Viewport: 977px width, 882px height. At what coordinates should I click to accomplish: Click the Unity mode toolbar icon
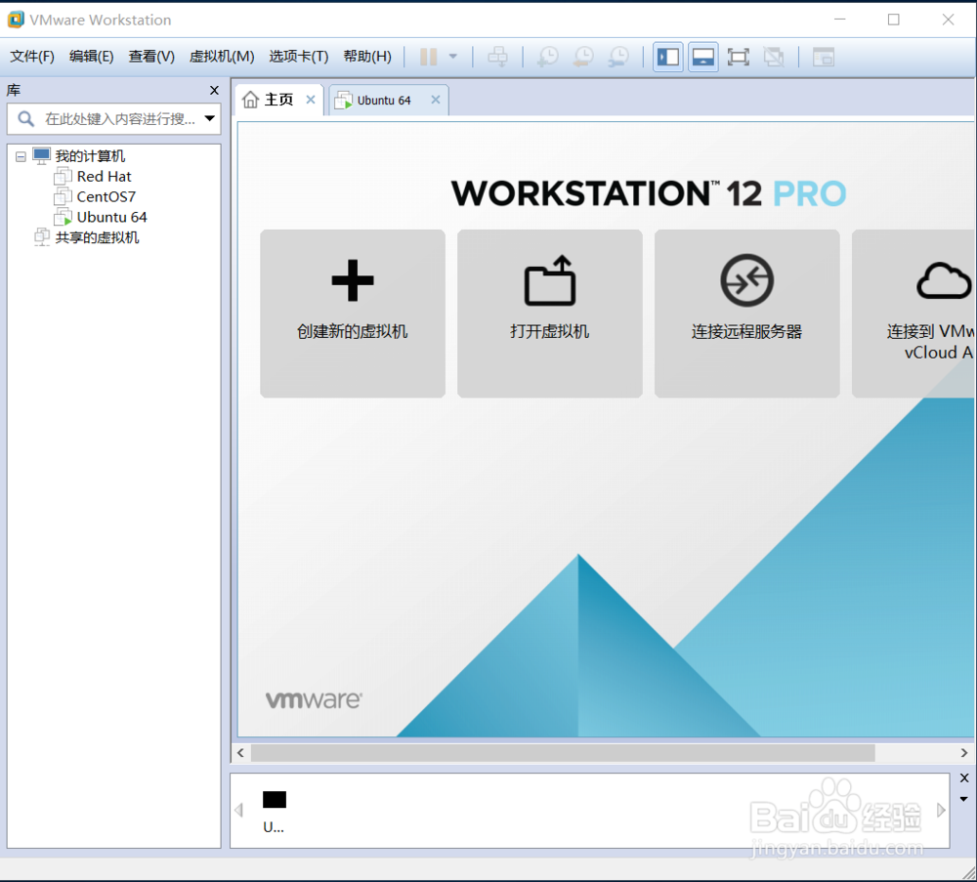coord(774,58)
